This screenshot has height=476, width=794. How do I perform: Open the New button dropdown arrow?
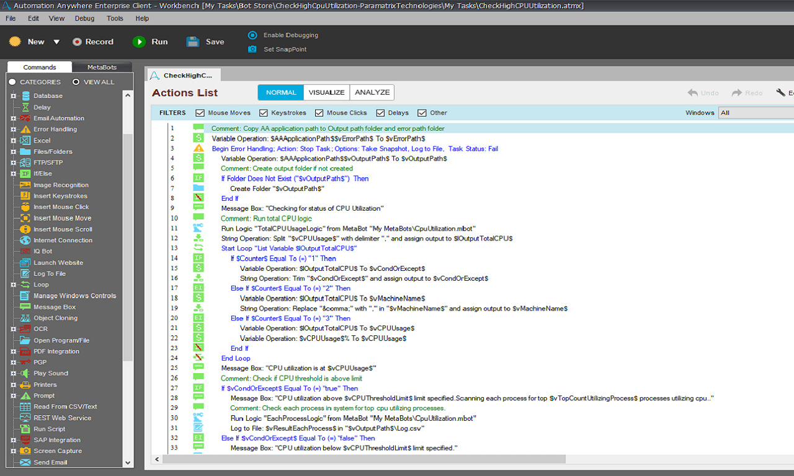pos(56,42)
